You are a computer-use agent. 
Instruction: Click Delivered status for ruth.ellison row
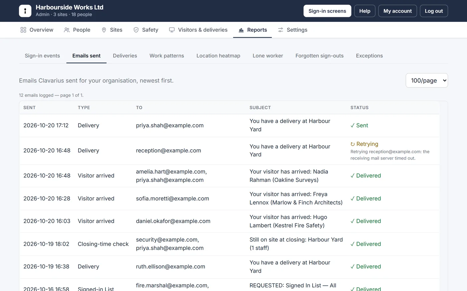(366, 267)
